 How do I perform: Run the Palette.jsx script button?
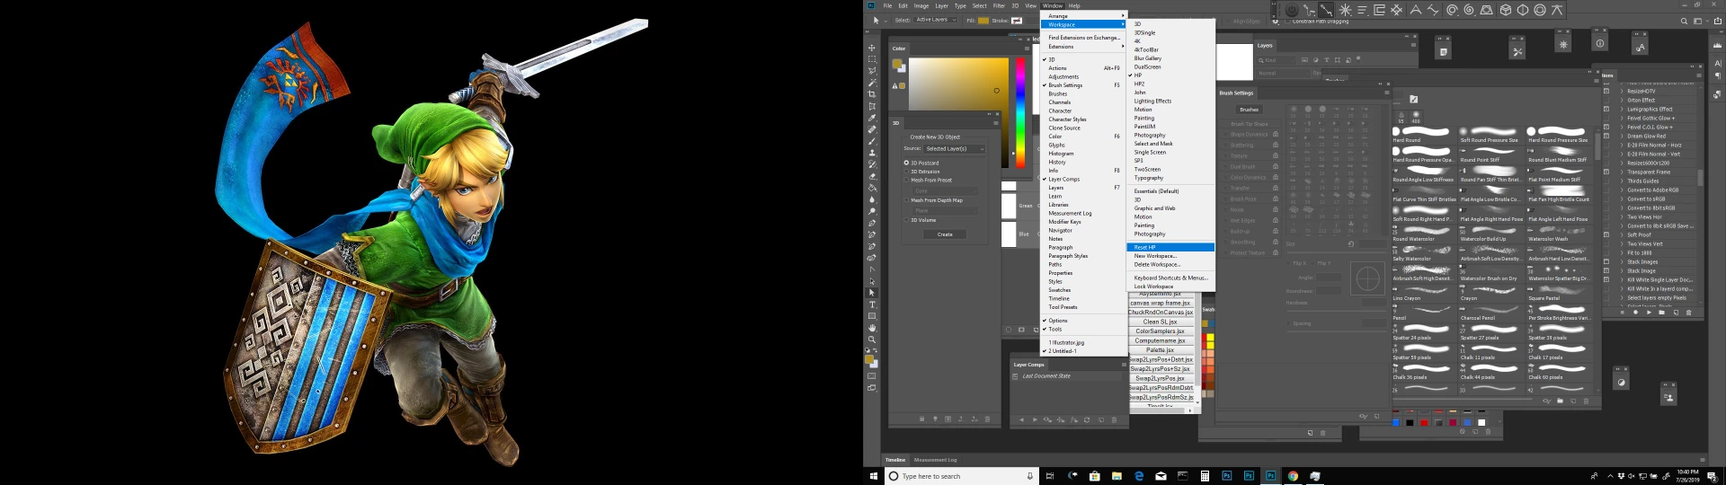point(1161,350)
